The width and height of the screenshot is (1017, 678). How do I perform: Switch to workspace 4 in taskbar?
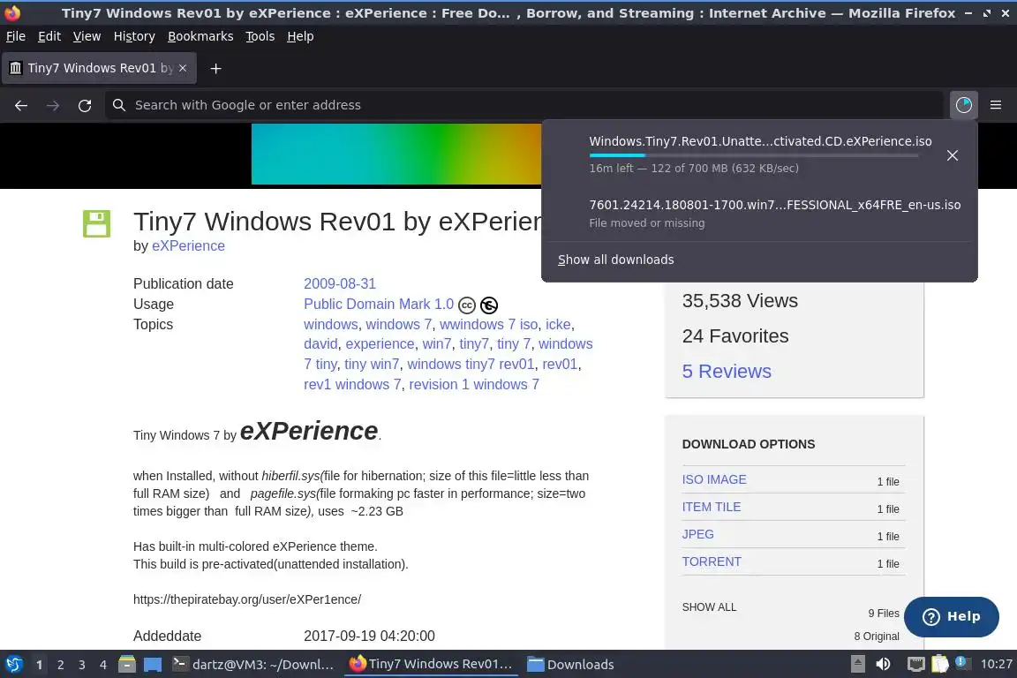pyautogui.click(x=103, y=665)
